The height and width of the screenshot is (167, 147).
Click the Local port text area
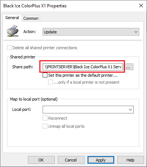point(85,109)
